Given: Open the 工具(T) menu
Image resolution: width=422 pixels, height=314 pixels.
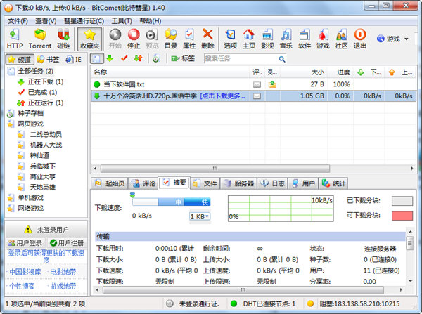Looking at the screenshot, I should [122, 21].
